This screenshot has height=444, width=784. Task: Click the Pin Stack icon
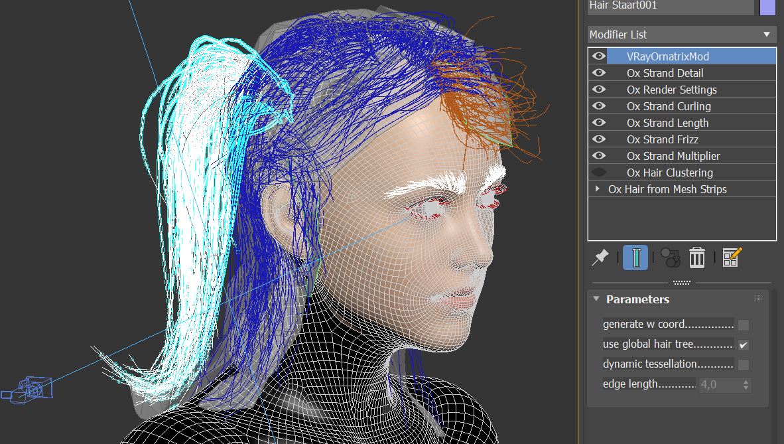[600, 258]
